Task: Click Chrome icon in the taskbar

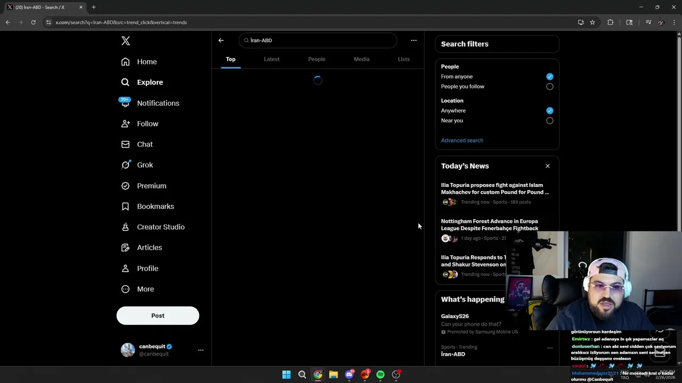Action: point(318,374)
